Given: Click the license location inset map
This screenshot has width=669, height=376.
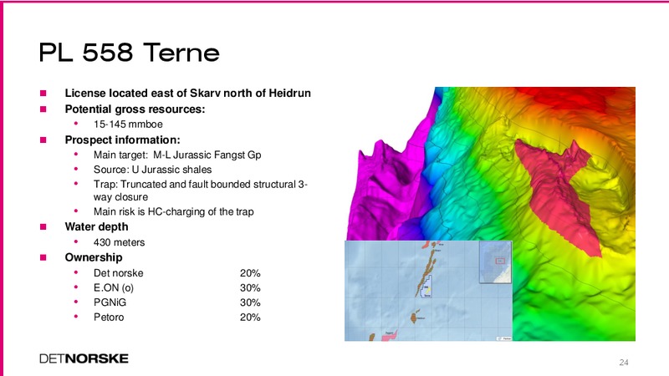Looking at the screenshot, I should [x=428, y=291].
